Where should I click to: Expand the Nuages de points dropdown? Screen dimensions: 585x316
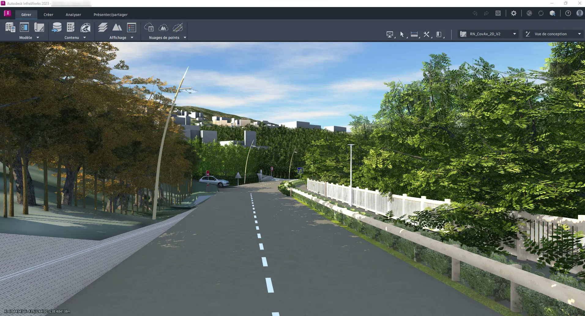click(185, 37)
